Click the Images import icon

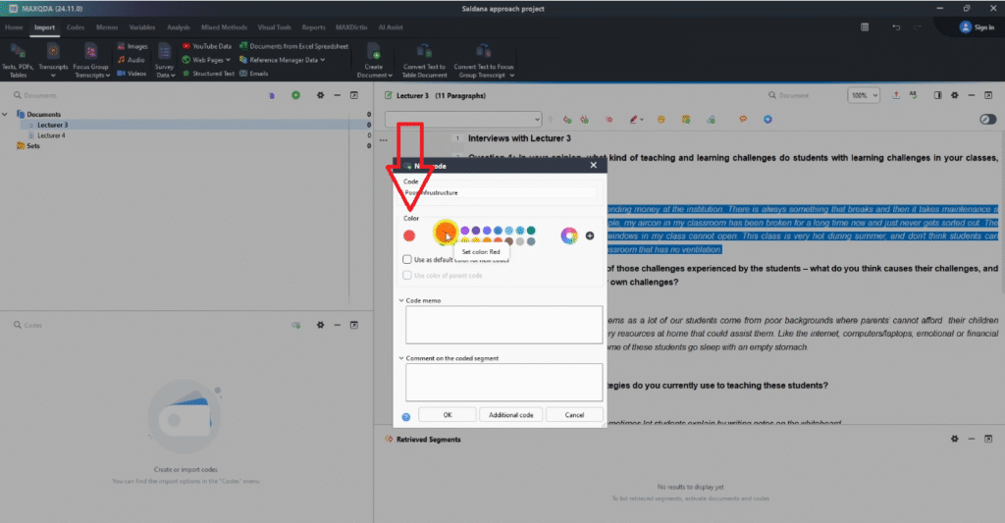click(121, 46)
